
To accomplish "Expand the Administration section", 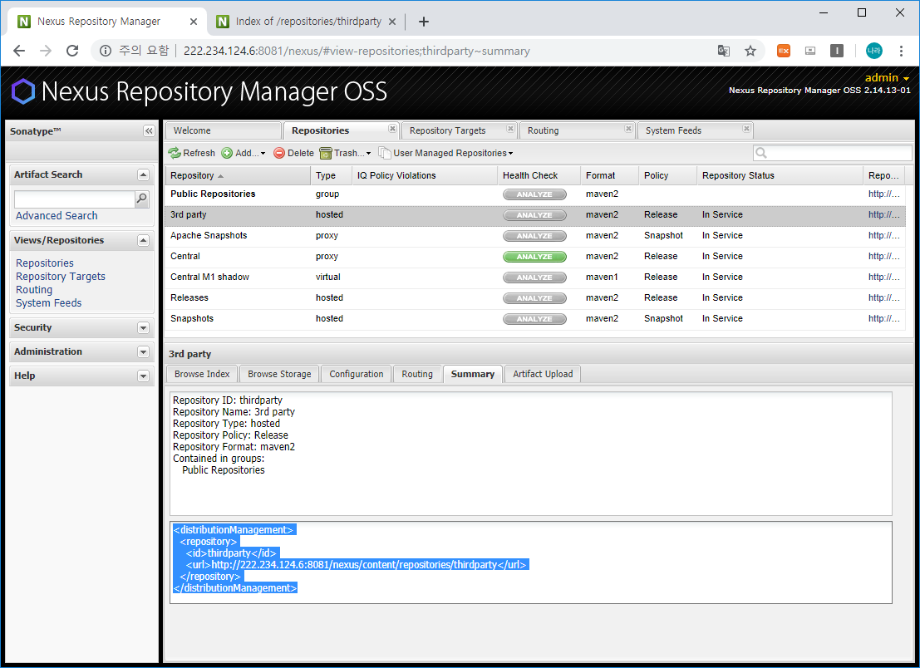I will point(143,352).
